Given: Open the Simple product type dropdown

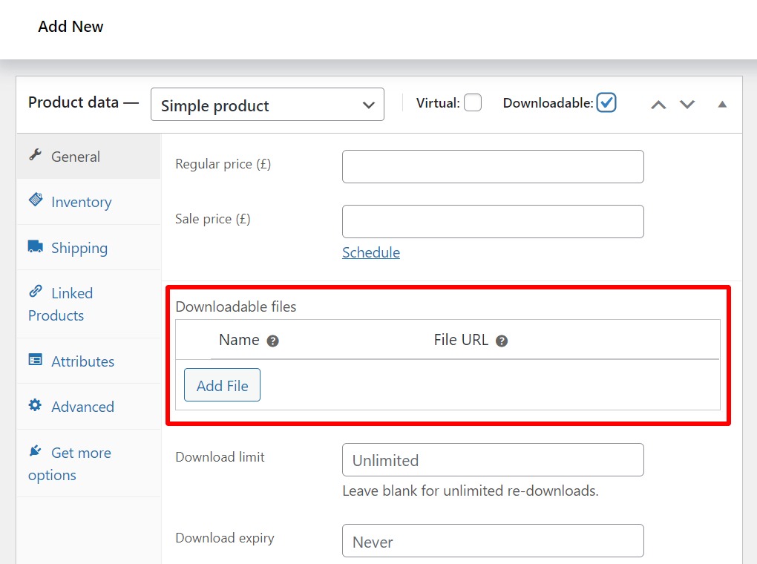Looking at the screenshot, I should point(267,105).
